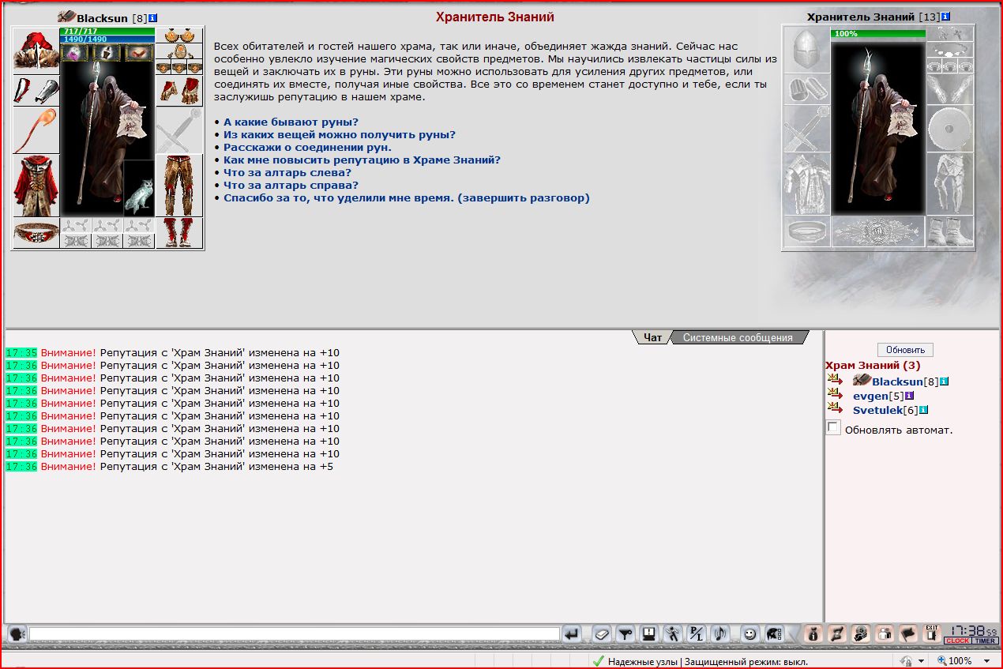Screen dimensions: 1003x669
Task: Click evgen name in player list
Action: tap(870, 396)
